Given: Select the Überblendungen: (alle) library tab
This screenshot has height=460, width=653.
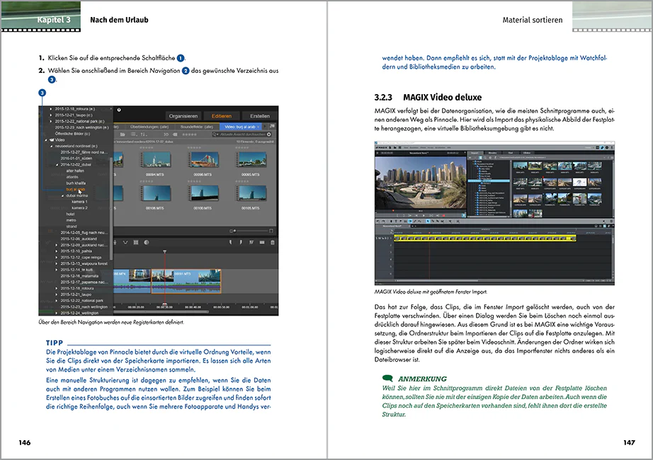Looking at the screenshot, I should (149, 127).
